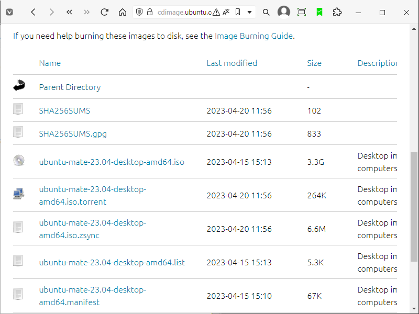
Task: Reload the current page
Action: pyautogui.click(x=104, y=12)
